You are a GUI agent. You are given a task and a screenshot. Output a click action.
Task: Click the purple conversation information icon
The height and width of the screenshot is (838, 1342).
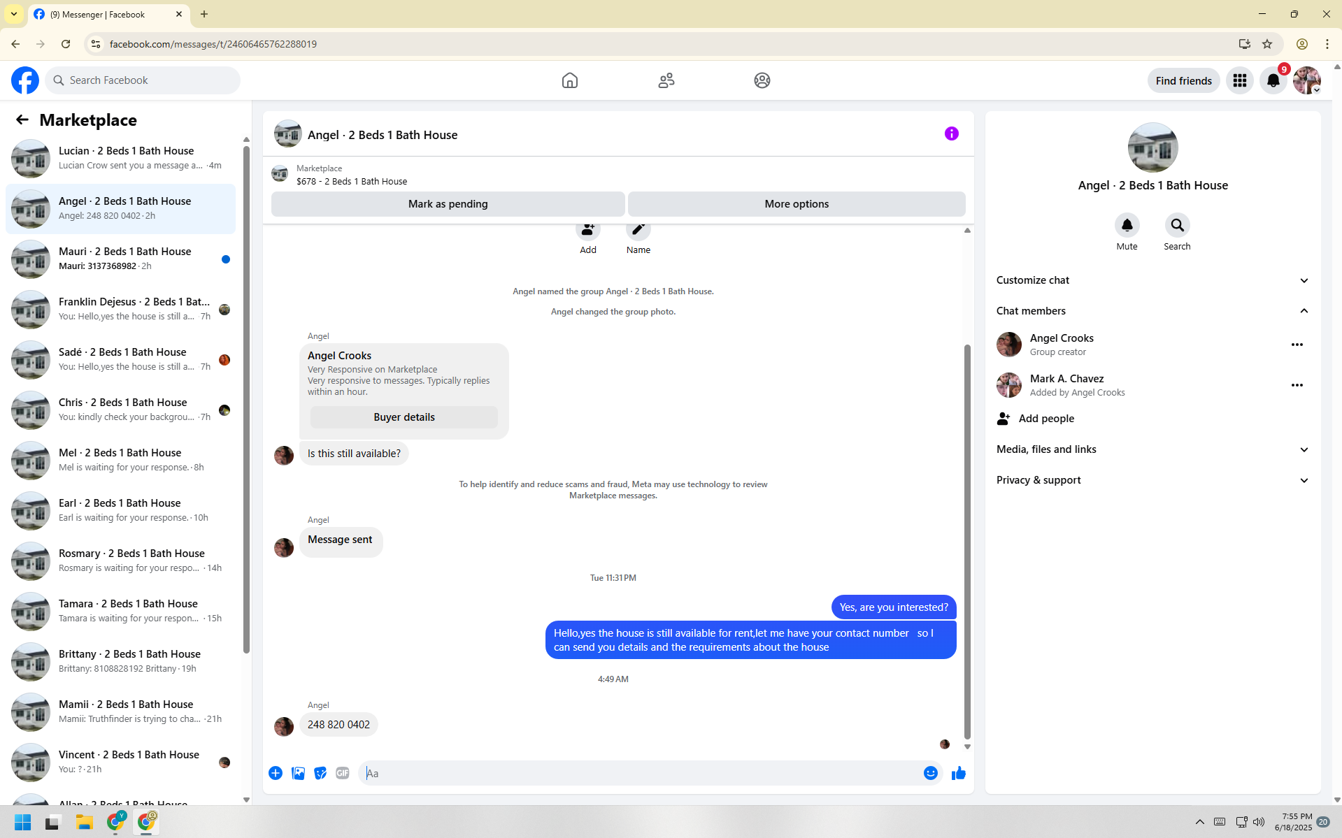pos(952,133)
